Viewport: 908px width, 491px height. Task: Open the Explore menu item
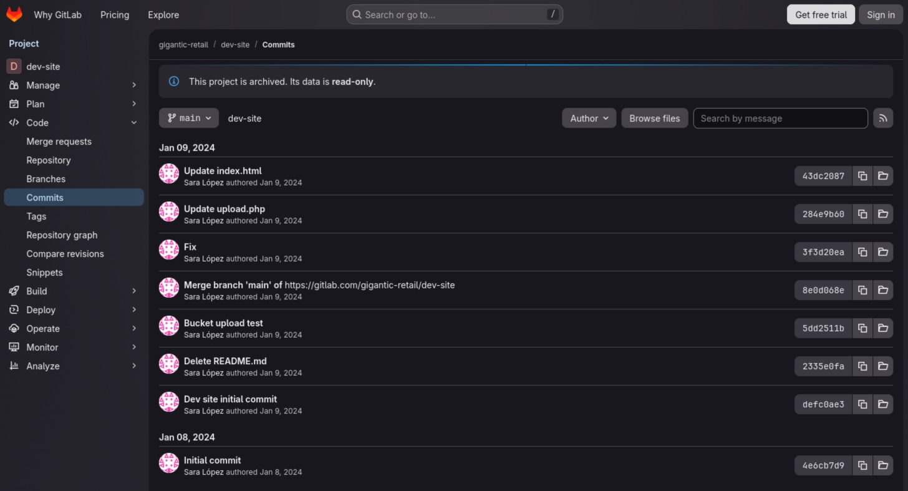163,14
